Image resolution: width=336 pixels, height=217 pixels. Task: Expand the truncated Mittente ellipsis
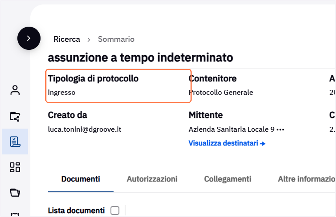pyautogui.click(x=280, y=130)
